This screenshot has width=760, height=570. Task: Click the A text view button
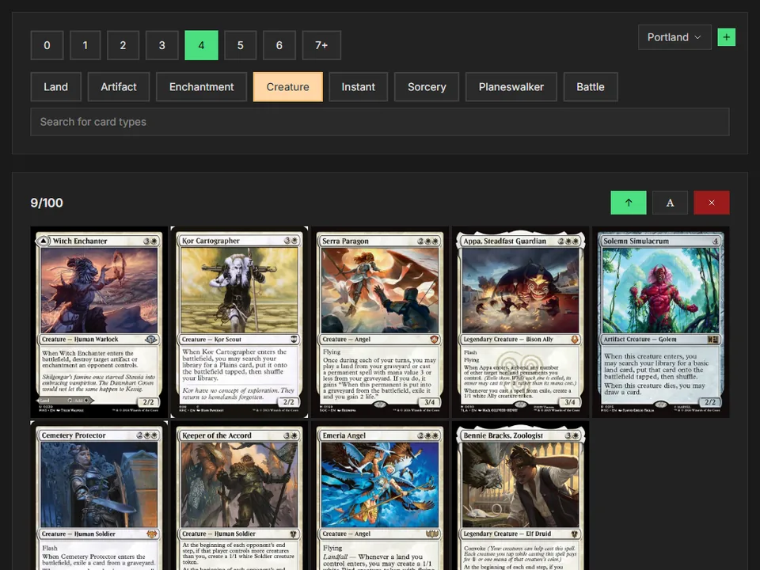click(670, 203)
